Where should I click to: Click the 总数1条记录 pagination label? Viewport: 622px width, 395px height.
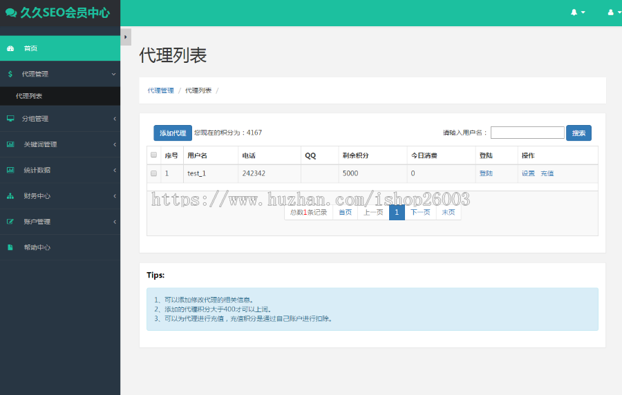tap(308, 213)
